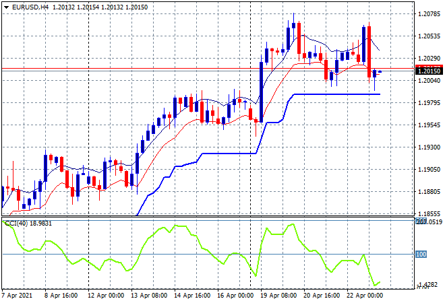The width and height of the screenshot is (445, 303).
Task: Open the chart menu triangle beside EURUSD,H4
Action: pos(6,7)
